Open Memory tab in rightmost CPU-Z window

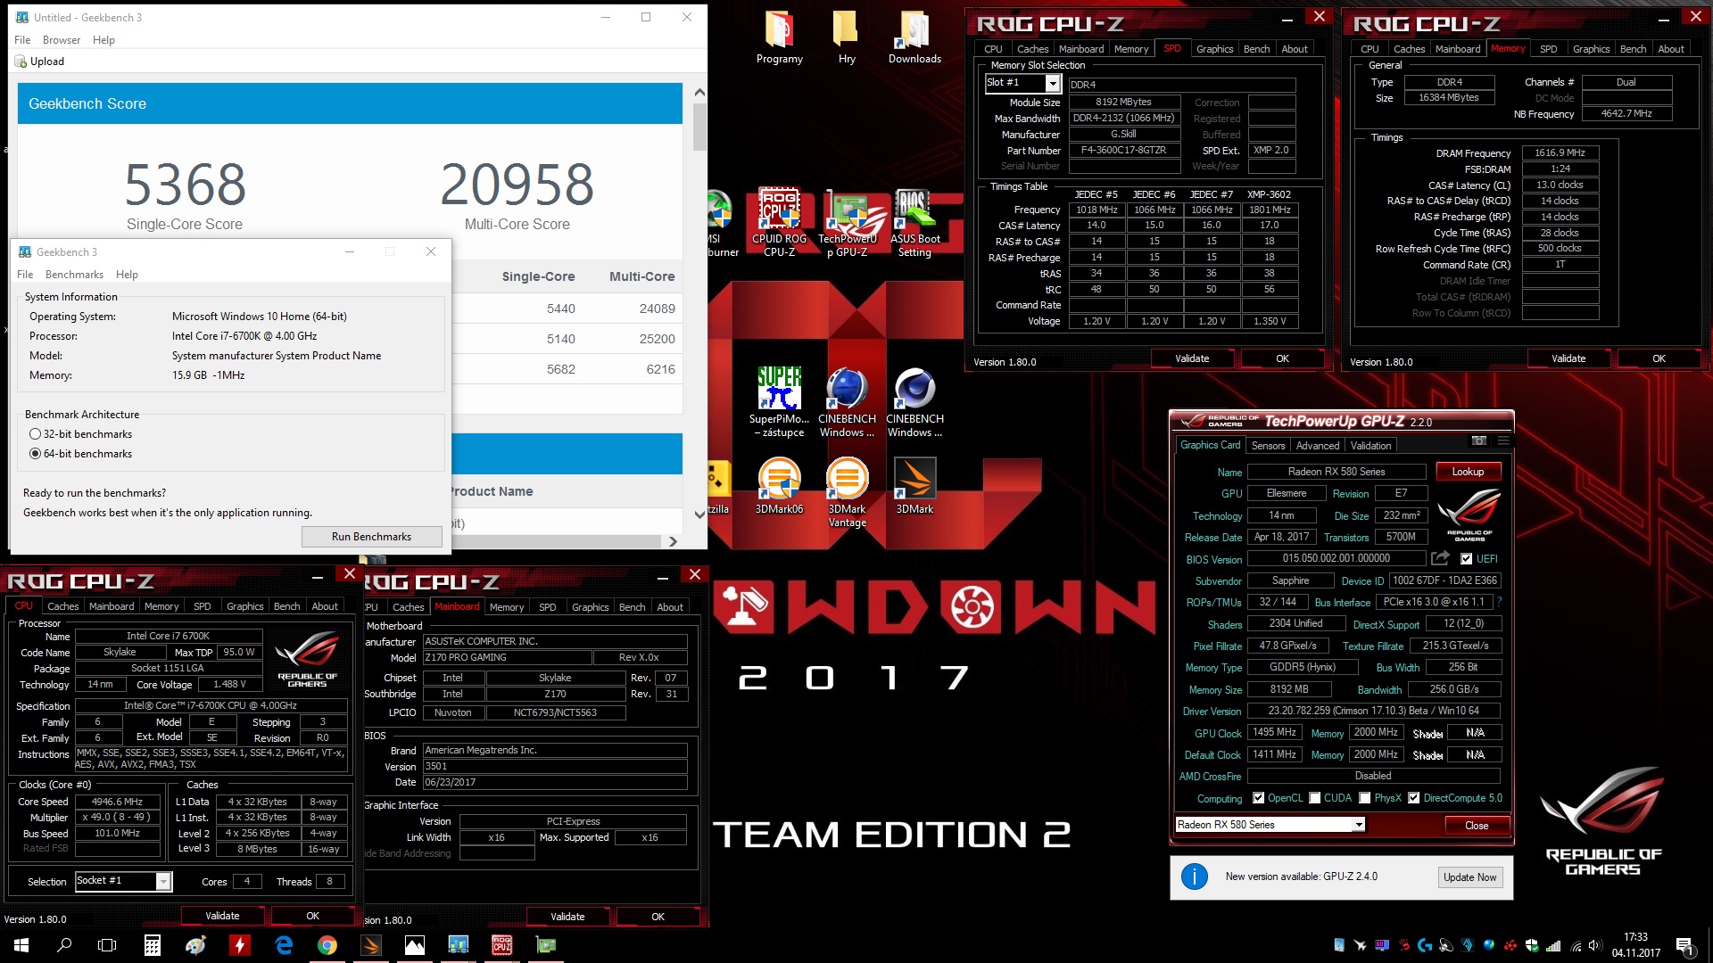pos(1508,49)
